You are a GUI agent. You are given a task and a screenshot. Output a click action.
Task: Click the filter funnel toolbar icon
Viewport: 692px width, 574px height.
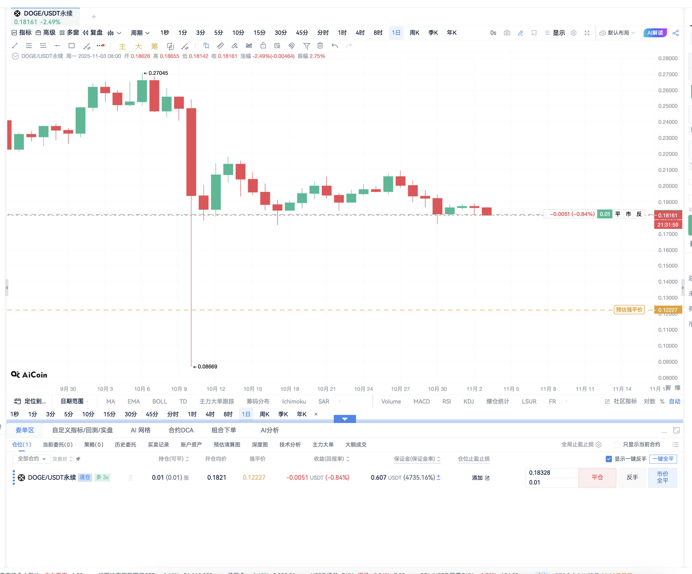pyautogui.click(x=307, y=46)
